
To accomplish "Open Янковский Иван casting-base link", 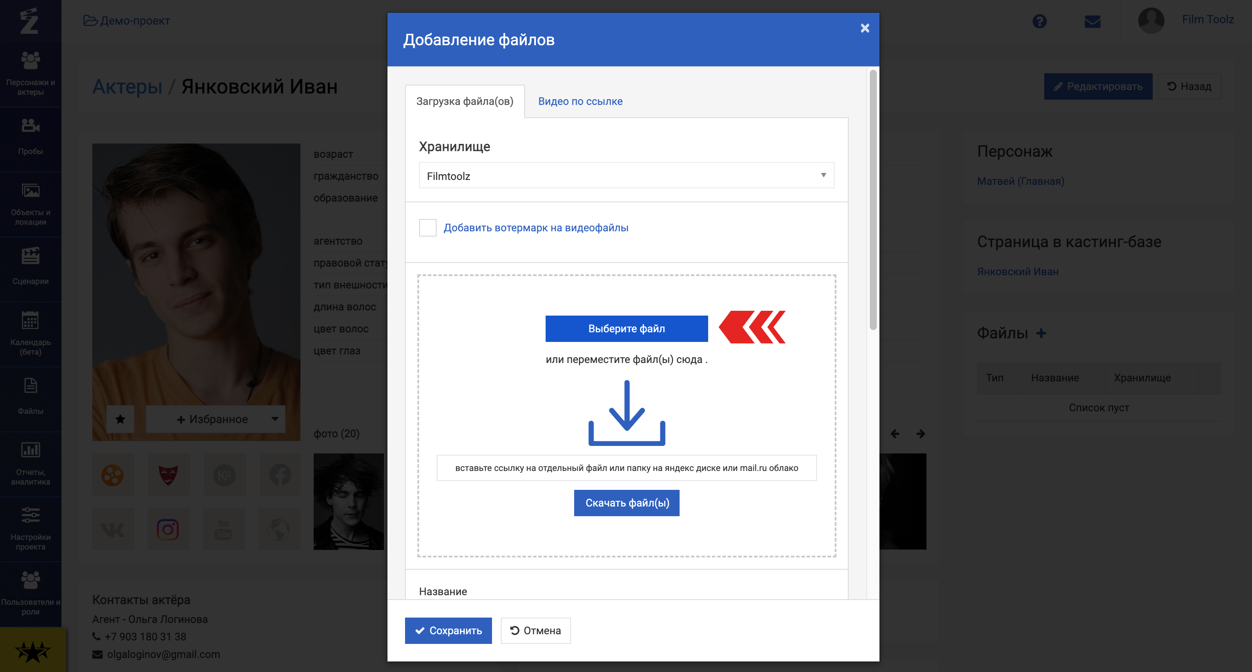I will pyautogui.click(x=1018, y=271).
